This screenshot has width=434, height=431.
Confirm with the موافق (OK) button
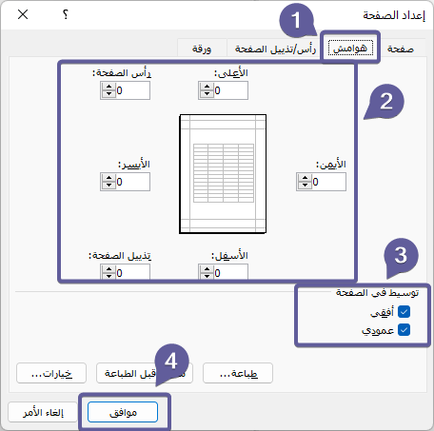(x=123, y=412)
